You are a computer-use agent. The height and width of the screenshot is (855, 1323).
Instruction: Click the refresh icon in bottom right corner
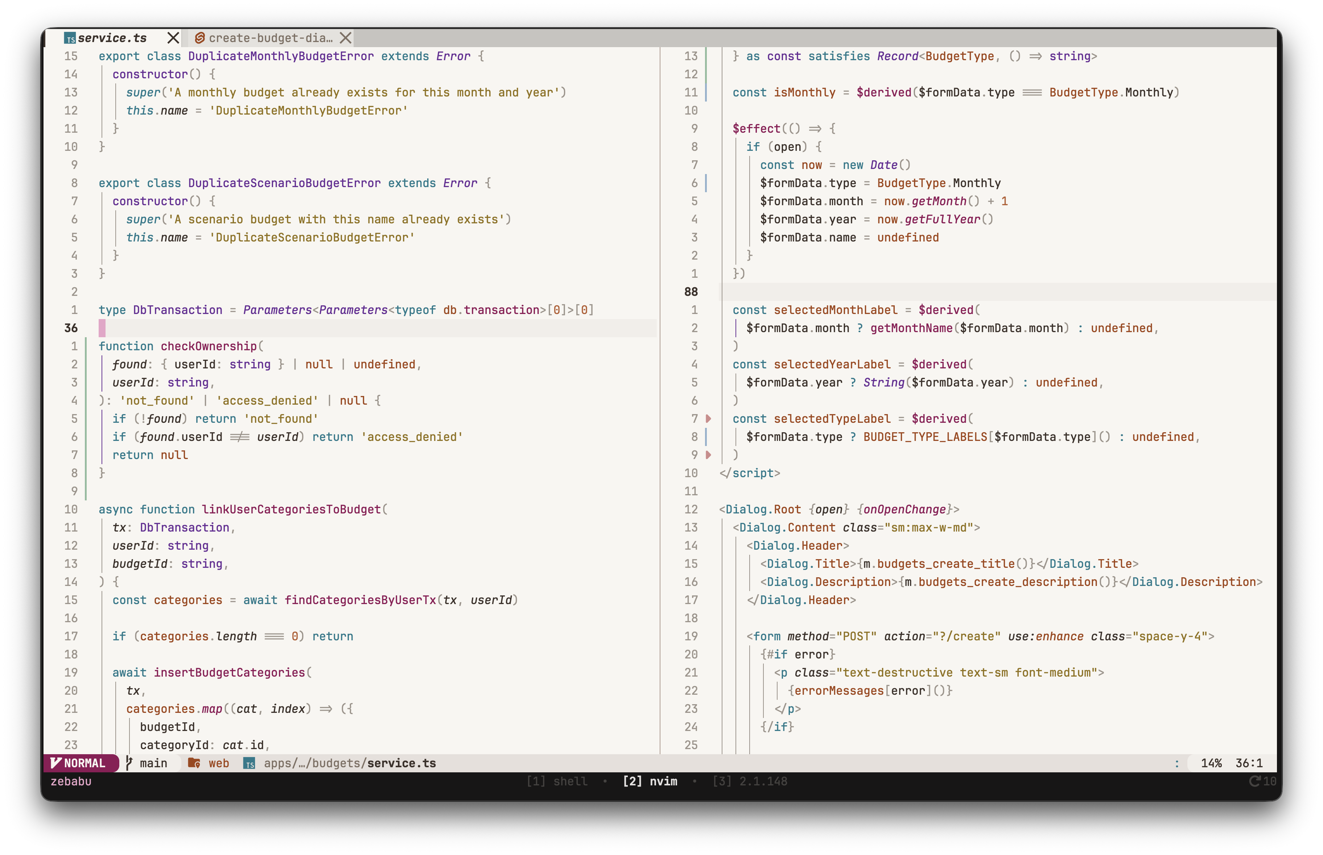pyautogui.click(x=1254, y=781)
